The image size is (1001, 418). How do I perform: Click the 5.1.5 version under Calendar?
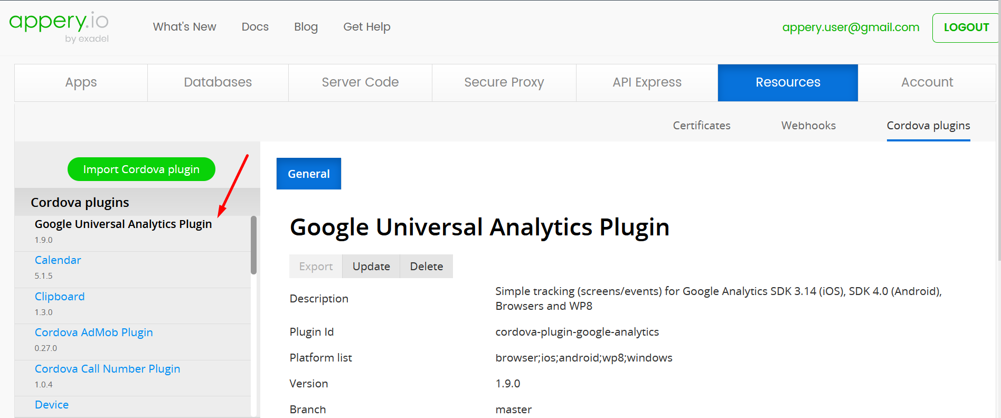[x=44, y=276]
